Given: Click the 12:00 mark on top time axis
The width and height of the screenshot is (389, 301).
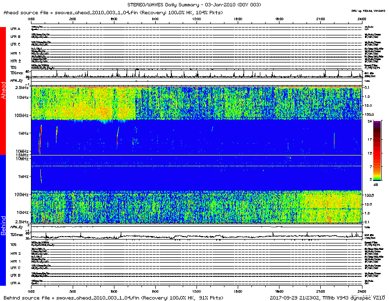Looking at the screenshot, I should [x=196, y=19].
